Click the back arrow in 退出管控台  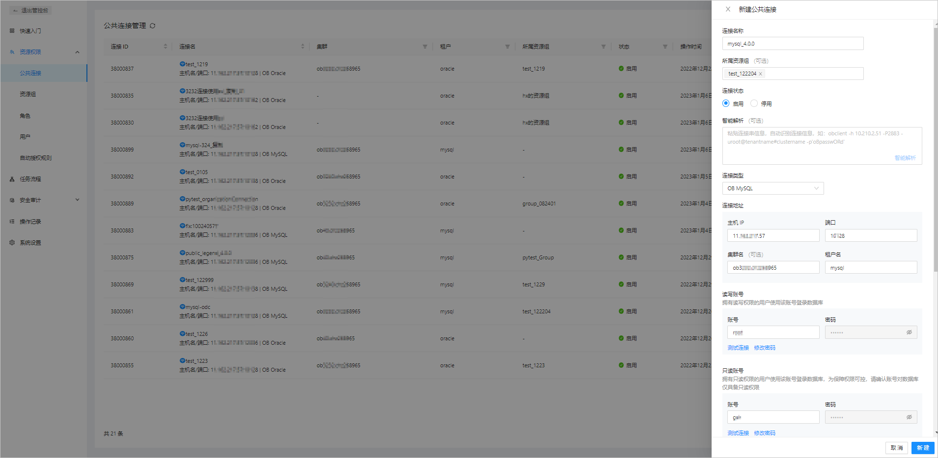(x=15, y=10)
